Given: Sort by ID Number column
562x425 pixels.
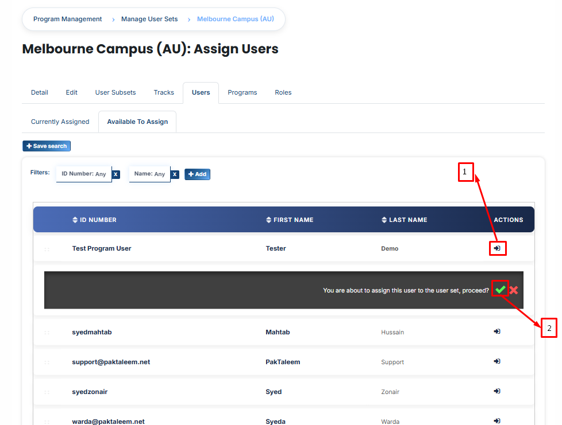Looking at the screenshot, I should pos(94,220).
